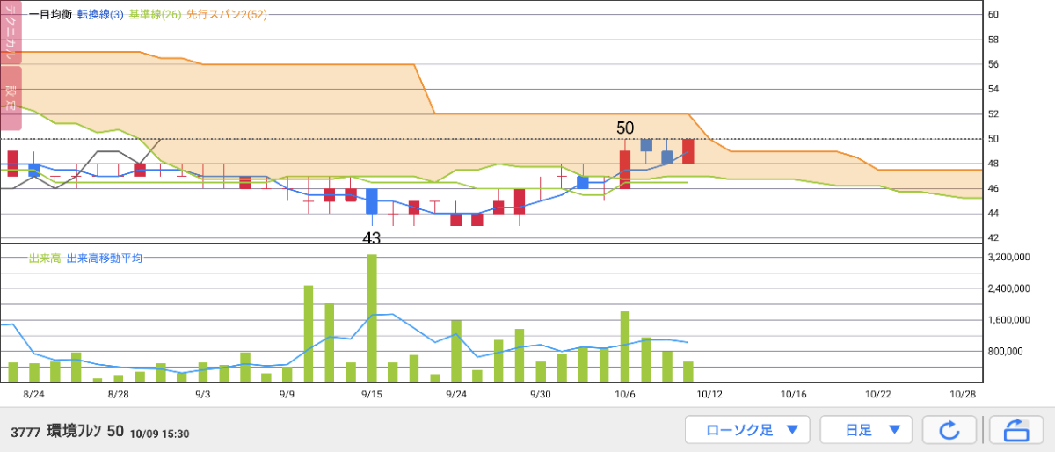Click the 8/28 date axis label
Viewport: 1055px width, 452px height.
118,396
